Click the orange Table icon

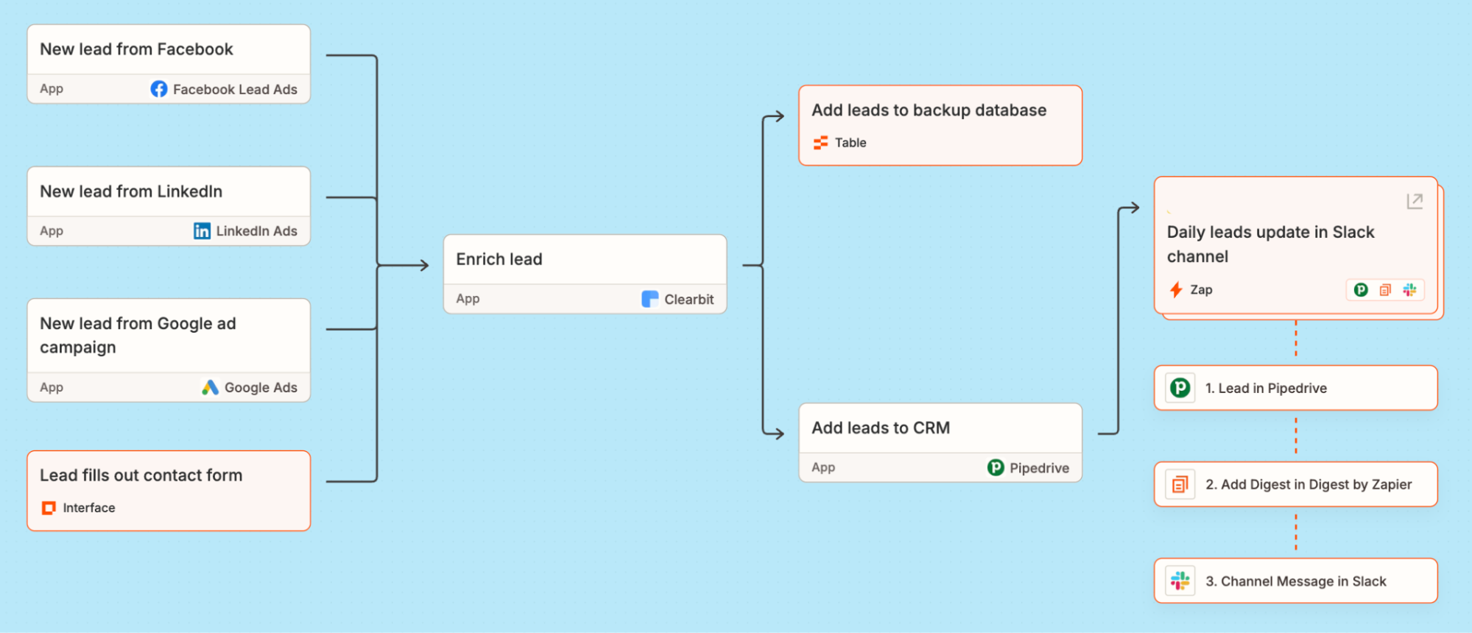820,143
